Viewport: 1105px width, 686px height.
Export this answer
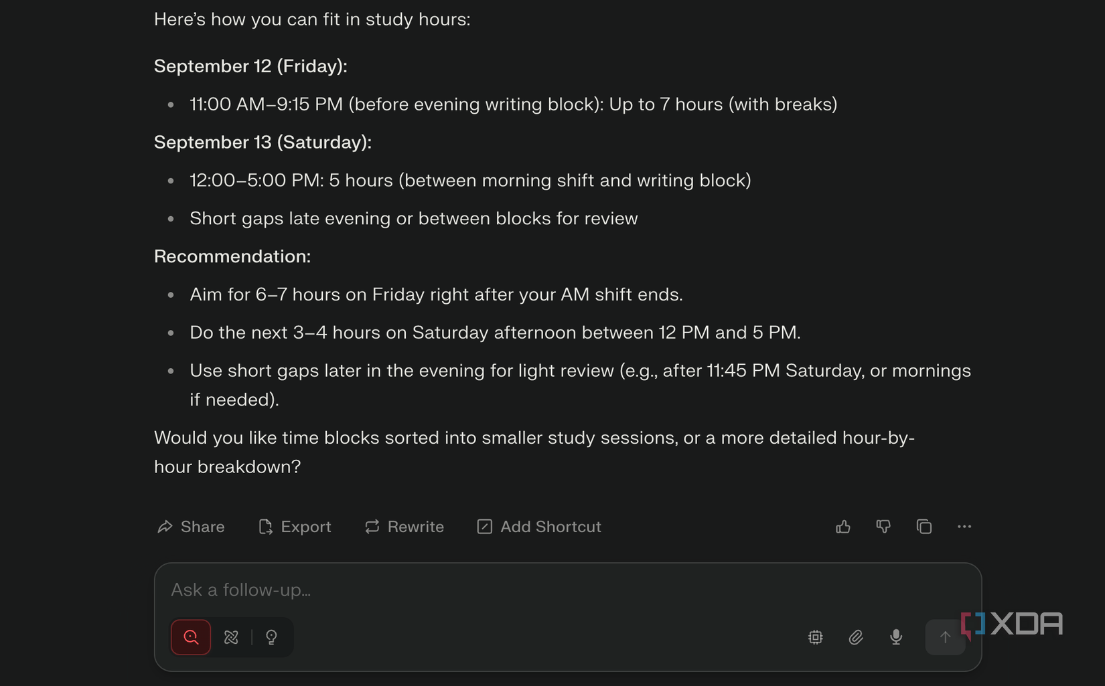tap(295, 527)
